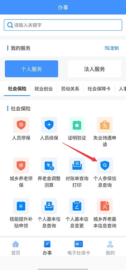Open the 人员停保 service icon
126x270 pixels.
pos(21,125)
